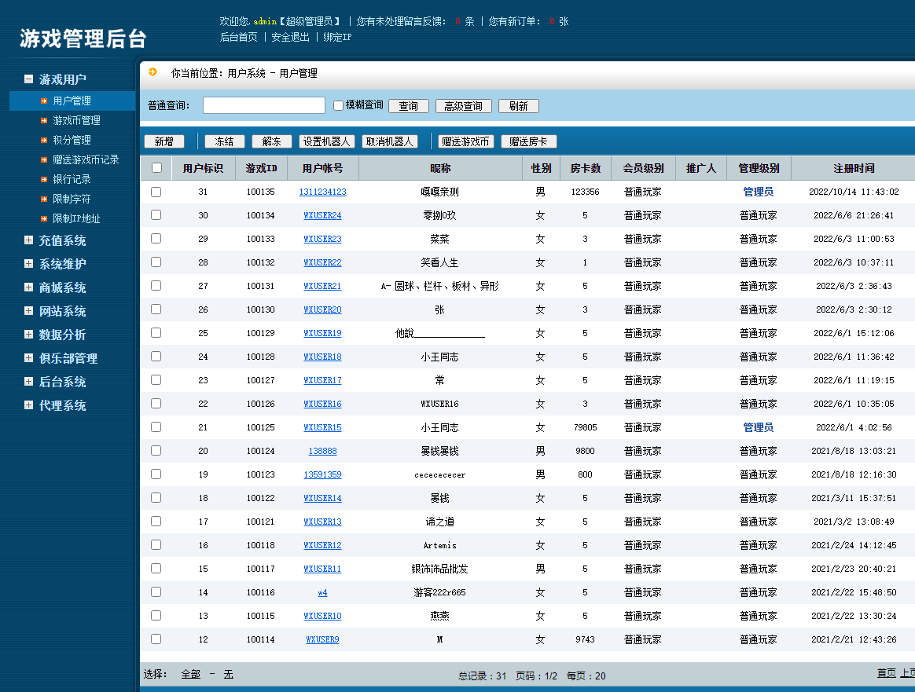Check the row for WXUSER15
Screen dimensions: 915x692
156,427
